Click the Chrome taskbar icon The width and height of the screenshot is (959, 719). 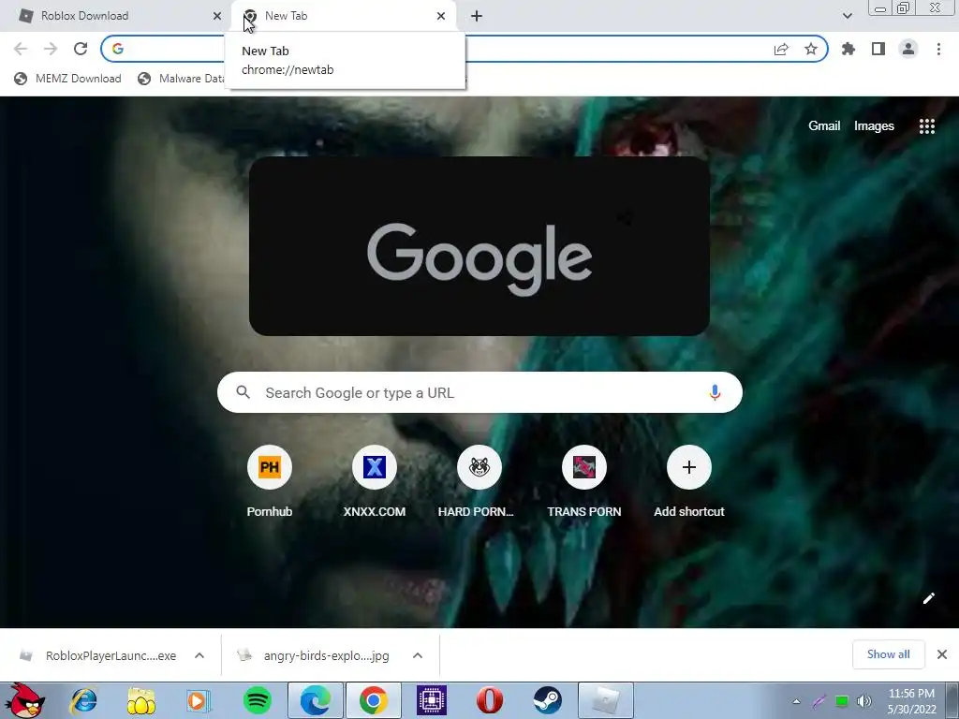point(374,700)
